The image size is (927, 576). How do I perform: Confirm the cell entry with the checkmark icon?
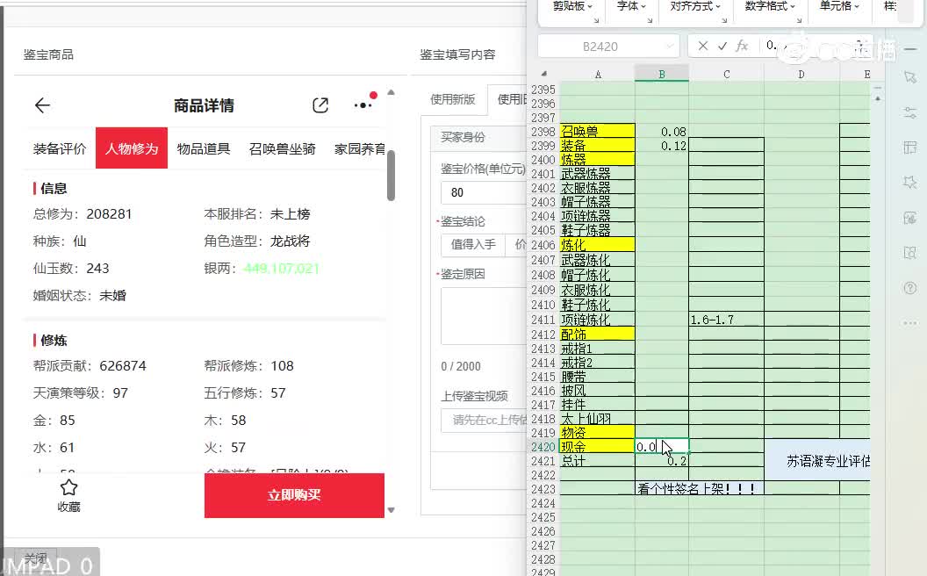[722, 46]
